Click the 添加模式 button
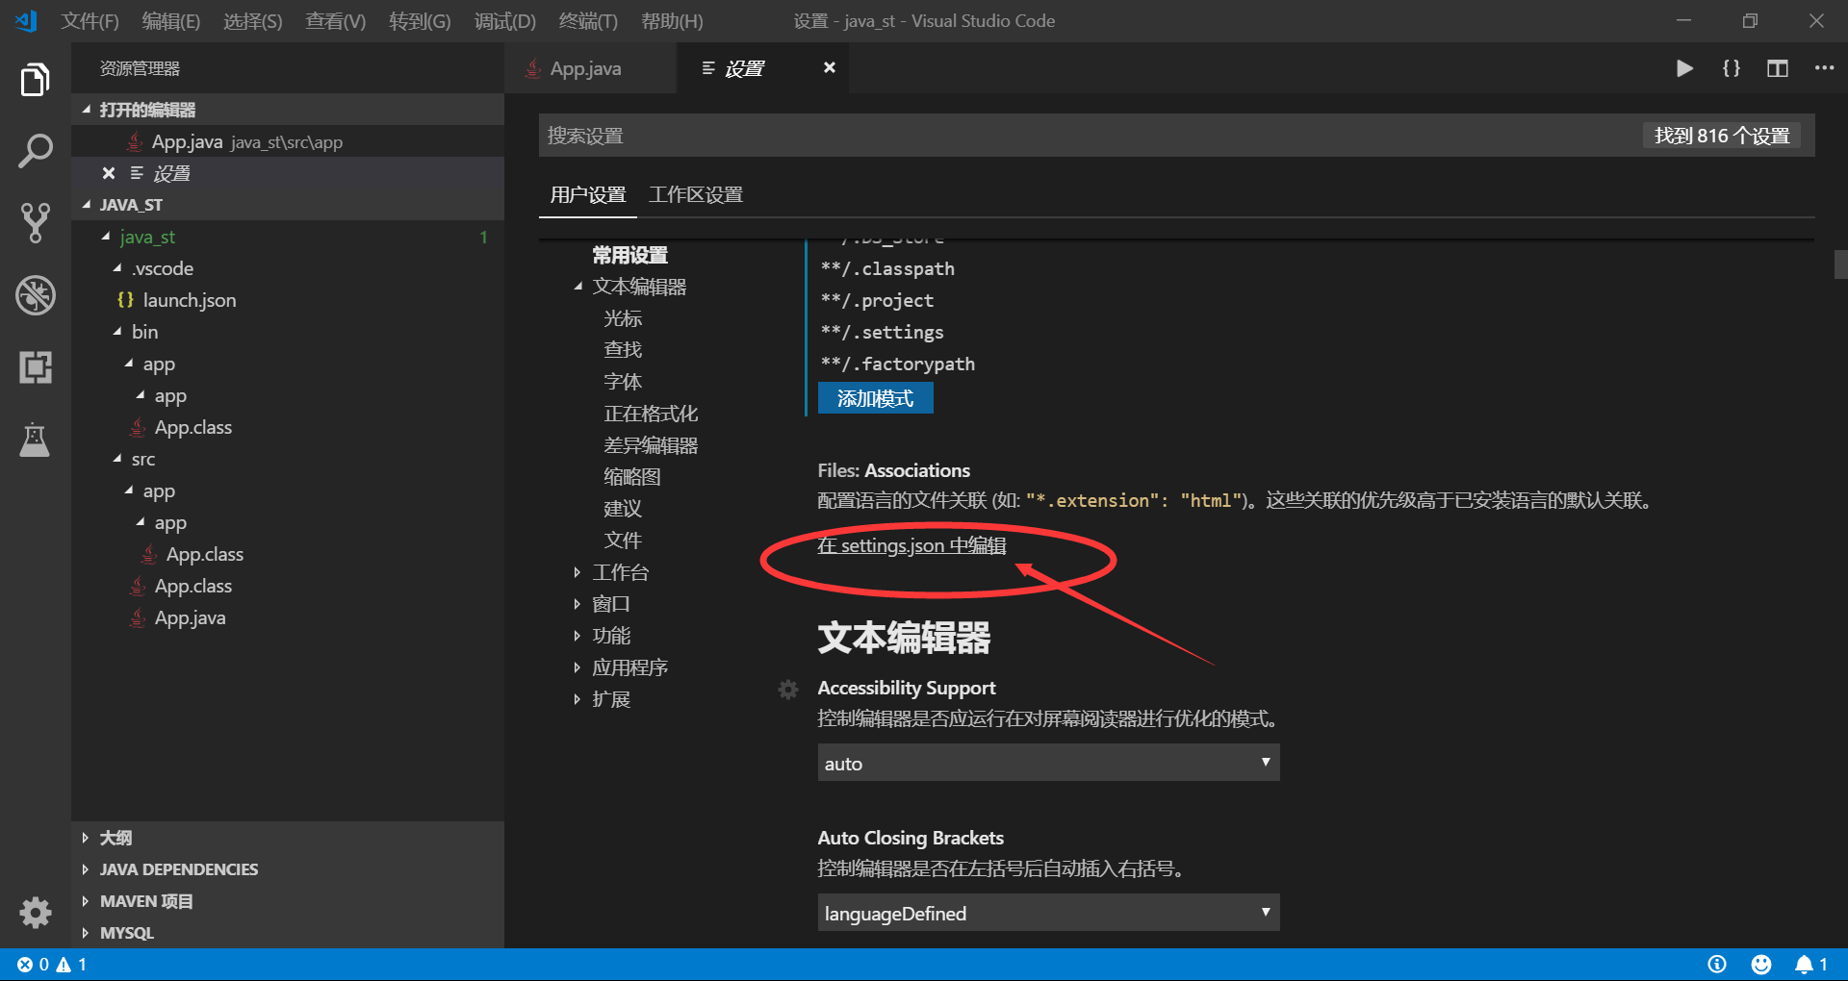 tap(875, 397)
